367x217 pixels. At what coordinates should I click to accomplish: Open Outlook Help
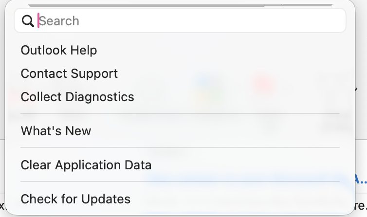[59, 50]
